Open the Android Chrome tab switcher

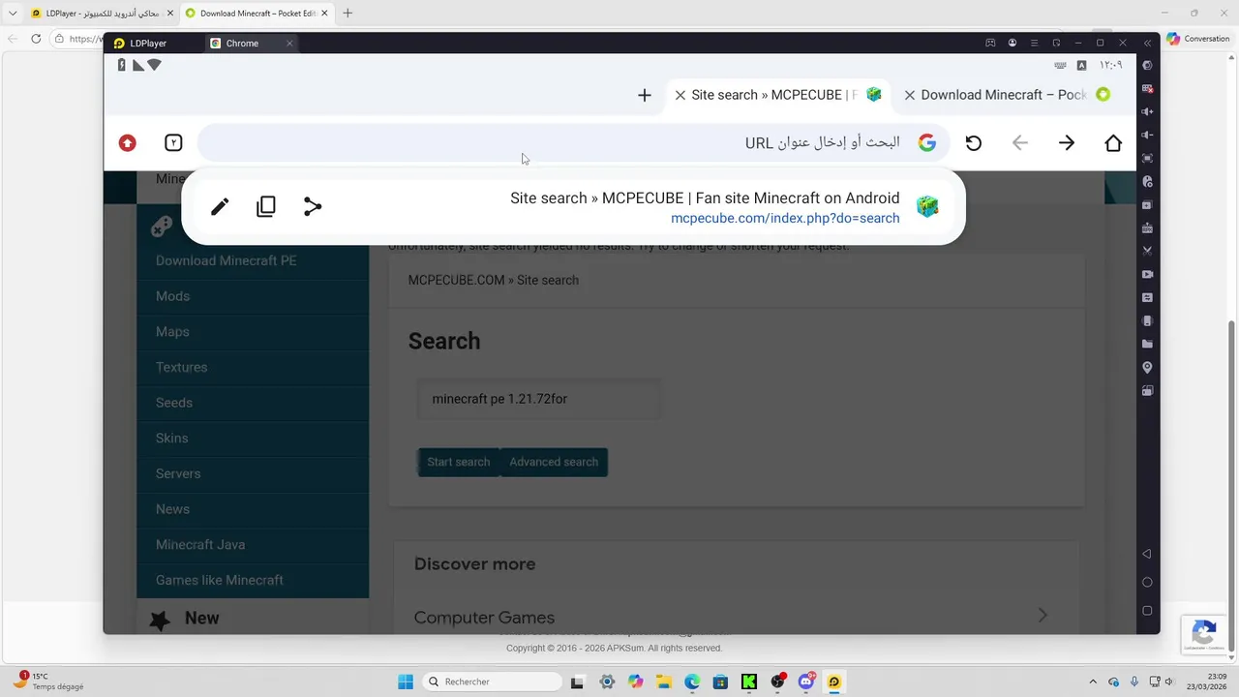pyautogui.click(x=173, y=143)
